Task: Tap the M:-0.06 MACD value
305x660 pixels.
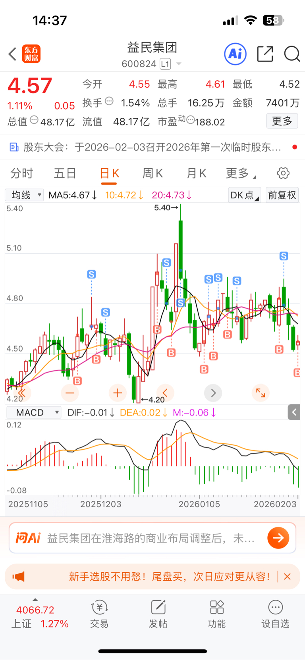Action: point(195,412)
